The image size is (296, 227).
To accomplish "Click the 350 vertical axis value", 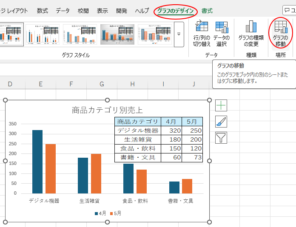I will pos(13,124).
